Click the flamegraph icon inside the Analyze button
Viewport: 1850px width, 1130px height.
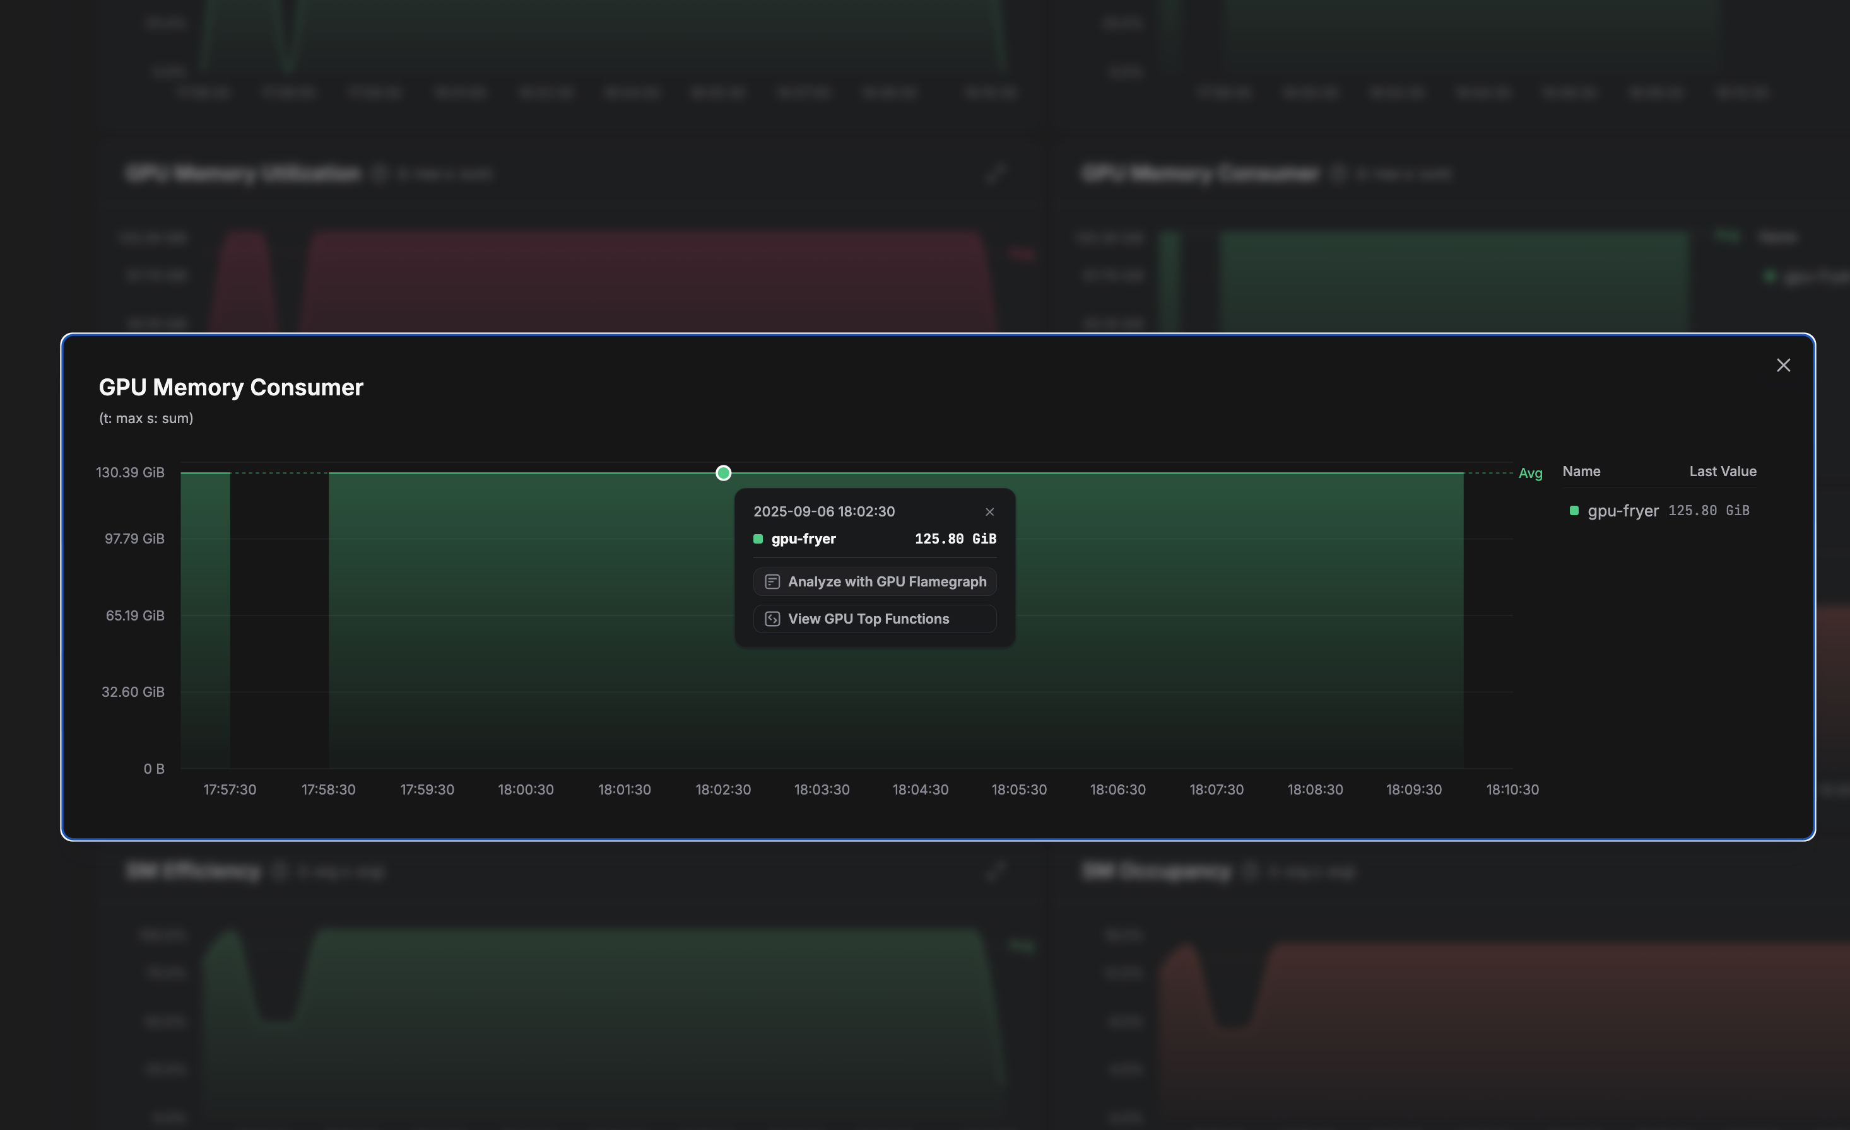tap(772, 581)
